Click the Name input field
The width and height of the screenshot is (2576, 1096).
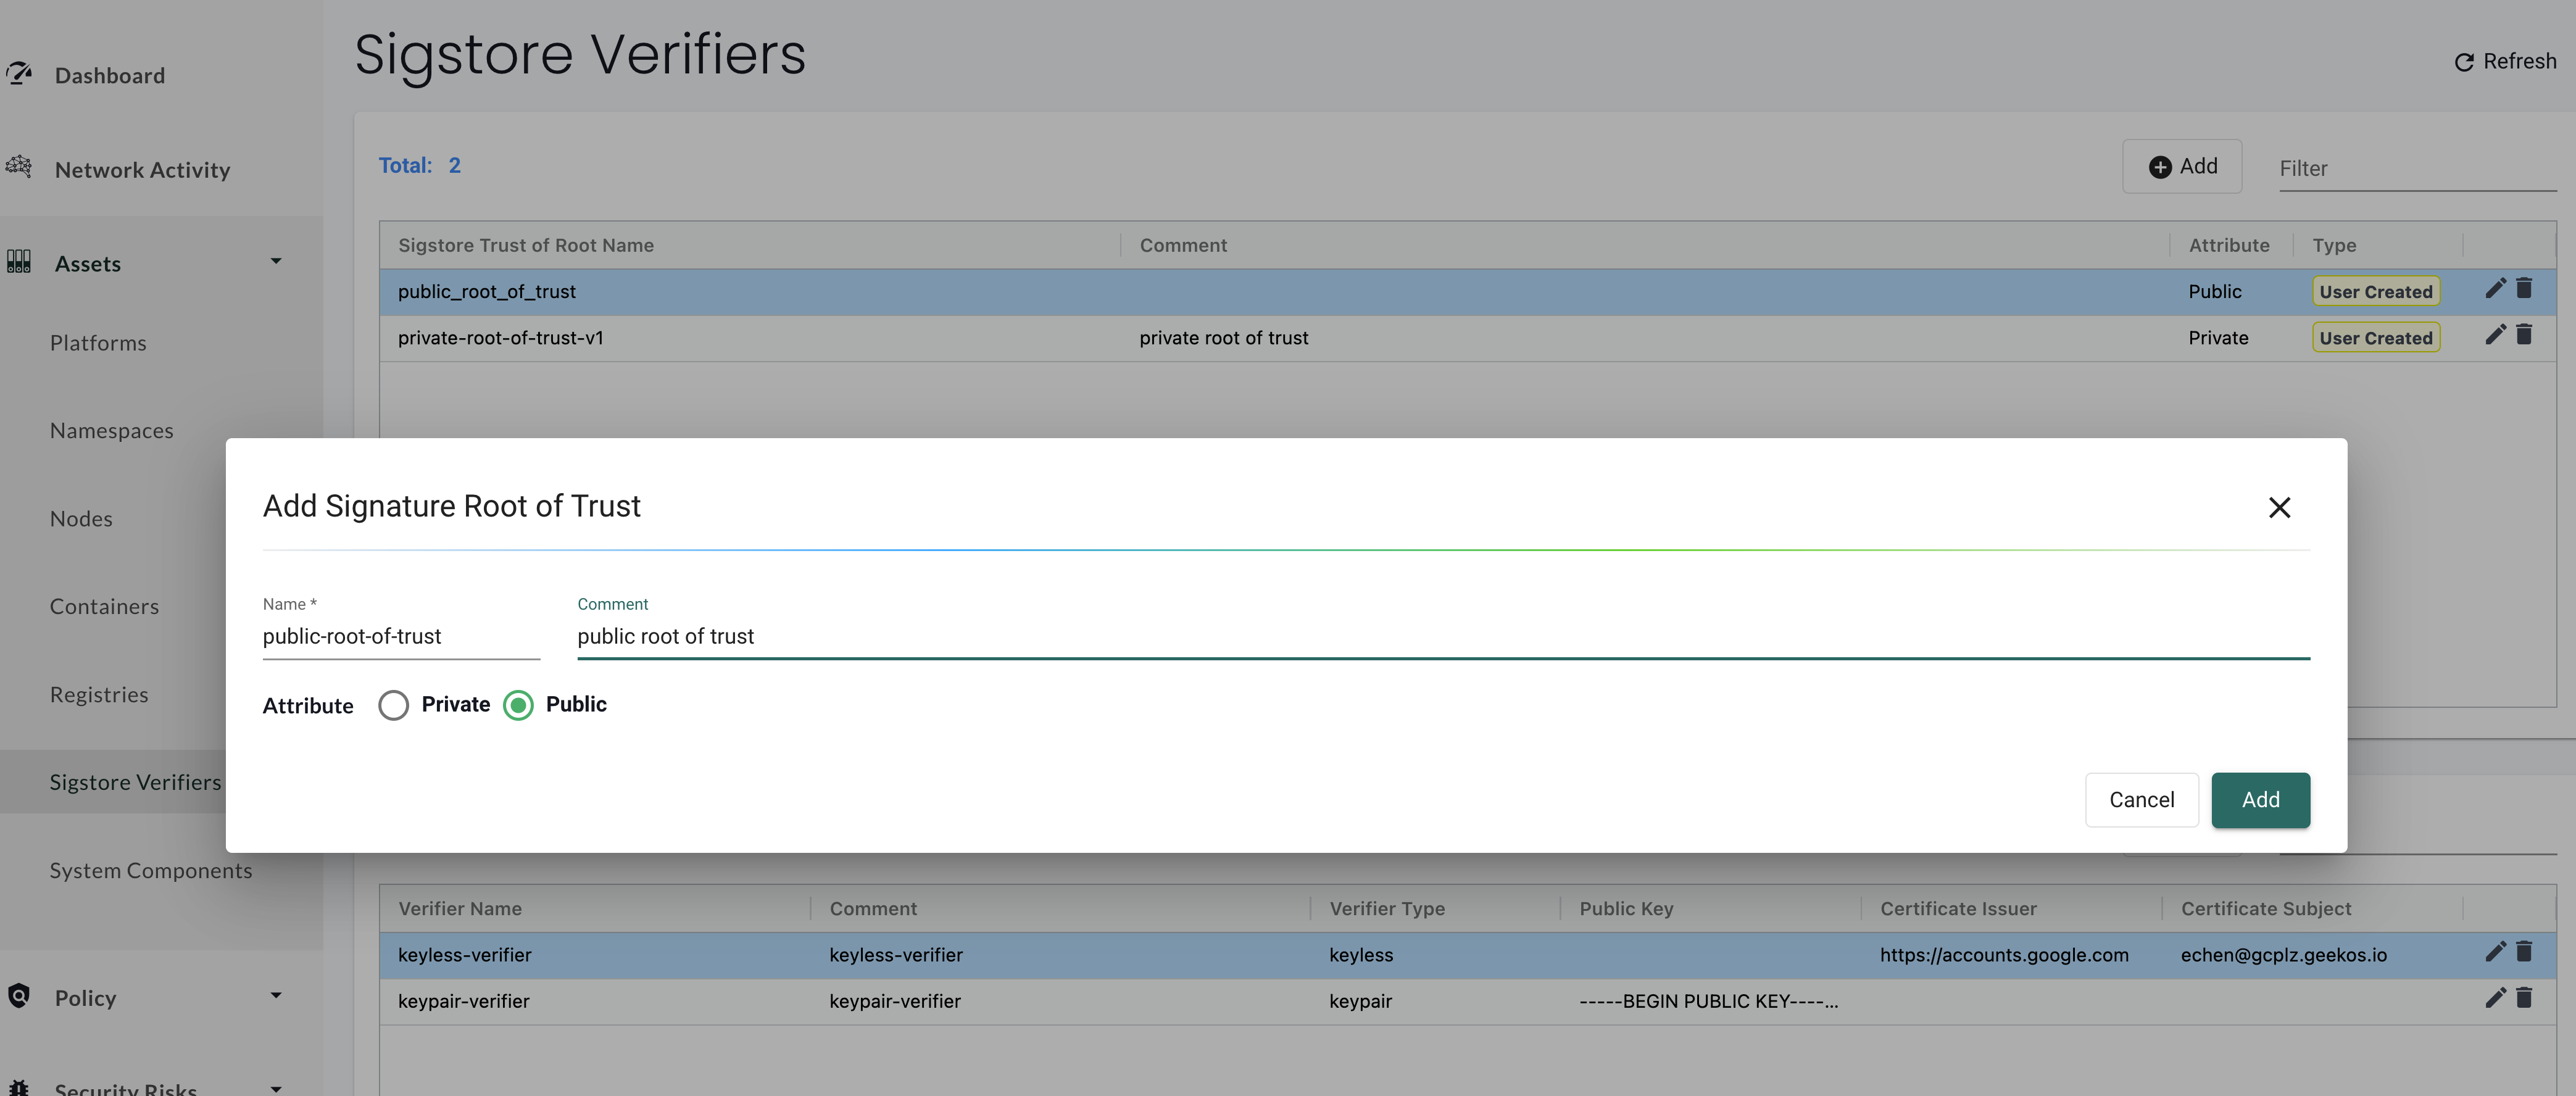pos(400,637)
